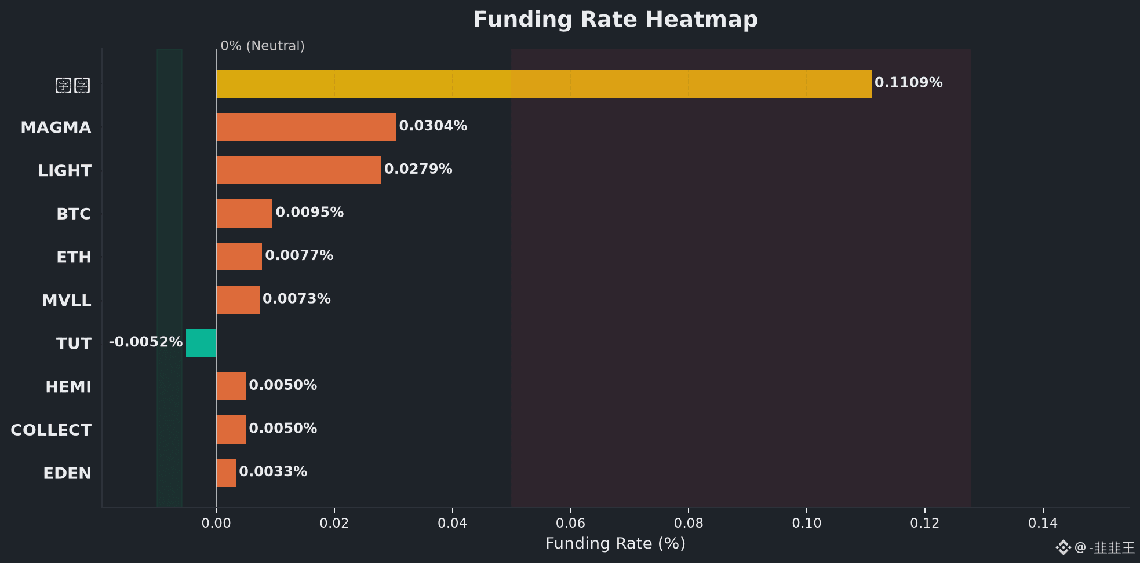Image resolution: width=1140 pixels, height=563 pixels.
Task: Select the orange EDEN bar
Action: pos(226,473)
